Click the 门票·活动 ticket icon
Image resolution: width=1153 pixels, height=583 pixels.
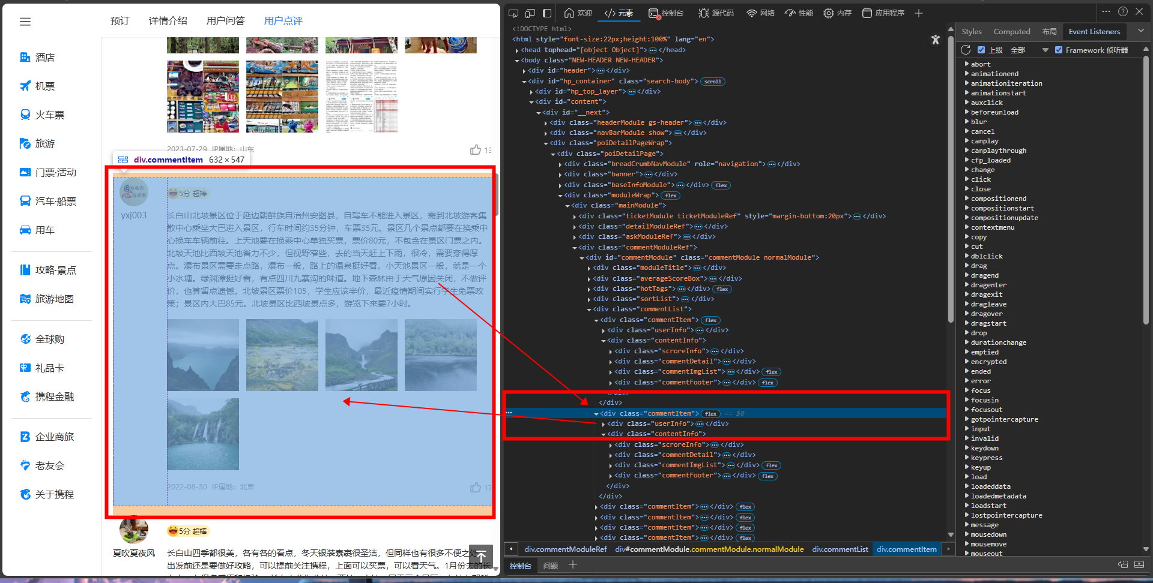point(25,173)
